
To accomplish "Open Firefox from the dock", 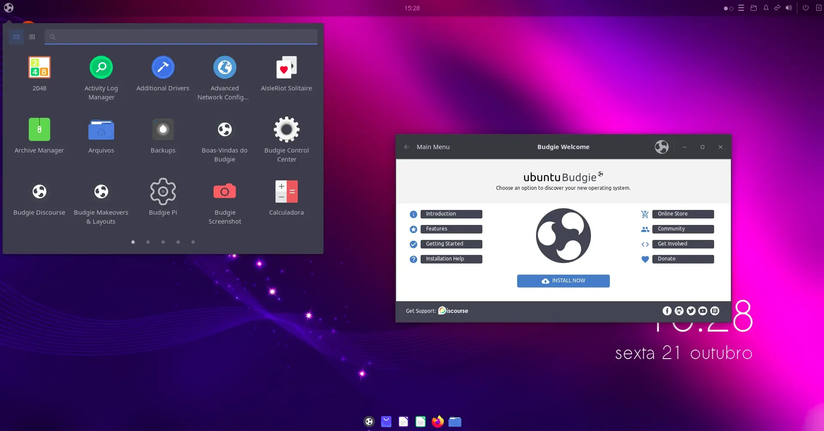I will pyautogui.click(x=438, y=422).
